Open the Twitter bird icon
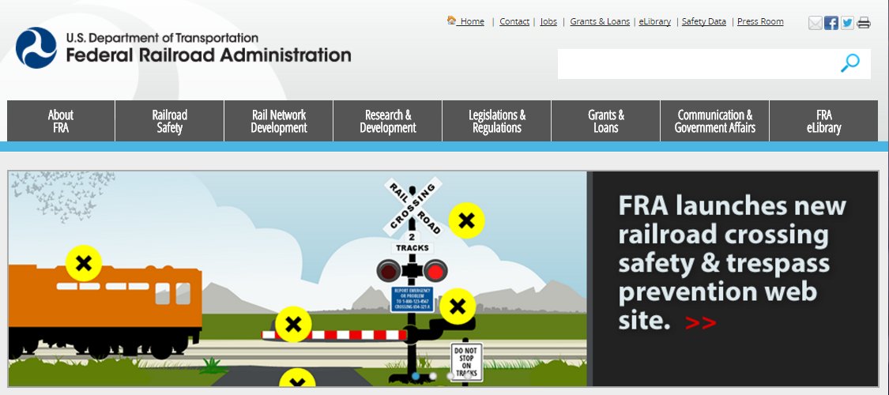889x395 pixels. [847, 23]
